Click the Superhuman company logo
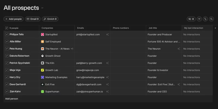The height and width of the screenshot is (109, 218). pos(43,92)
